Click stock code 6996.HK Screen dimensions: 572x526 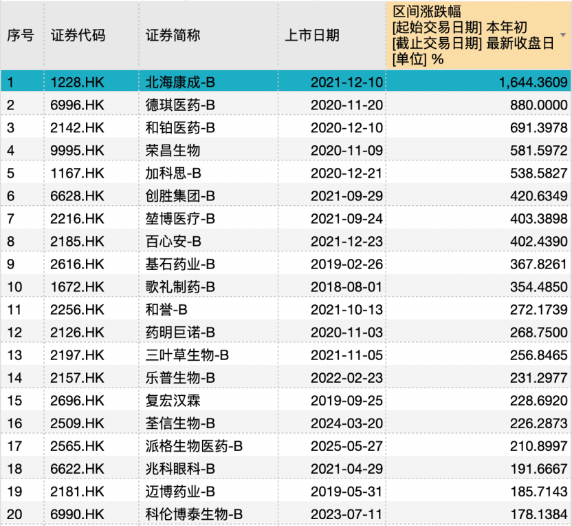(x=78, y=105)
